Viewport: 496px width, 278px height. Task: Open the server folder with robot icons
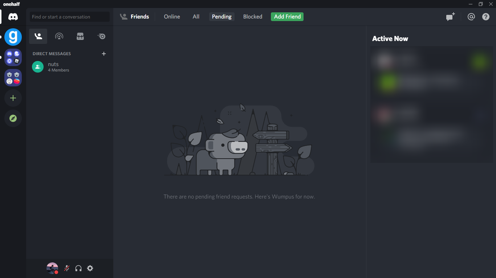13,78
